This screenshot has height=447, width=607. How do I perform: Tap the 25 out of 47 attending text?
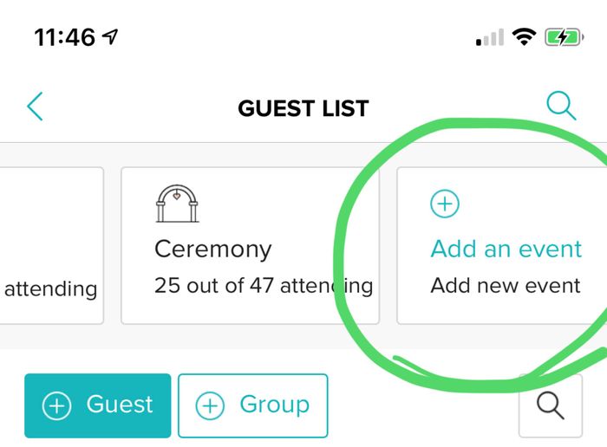(x=263, y=286)
